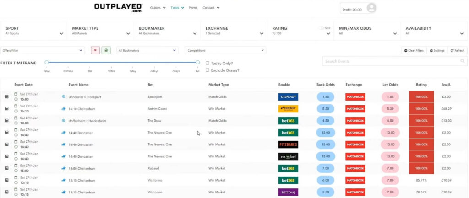This screenshot has height=198, width=469.
Task: Click the search magnifier icon
Action: (463, 61)
